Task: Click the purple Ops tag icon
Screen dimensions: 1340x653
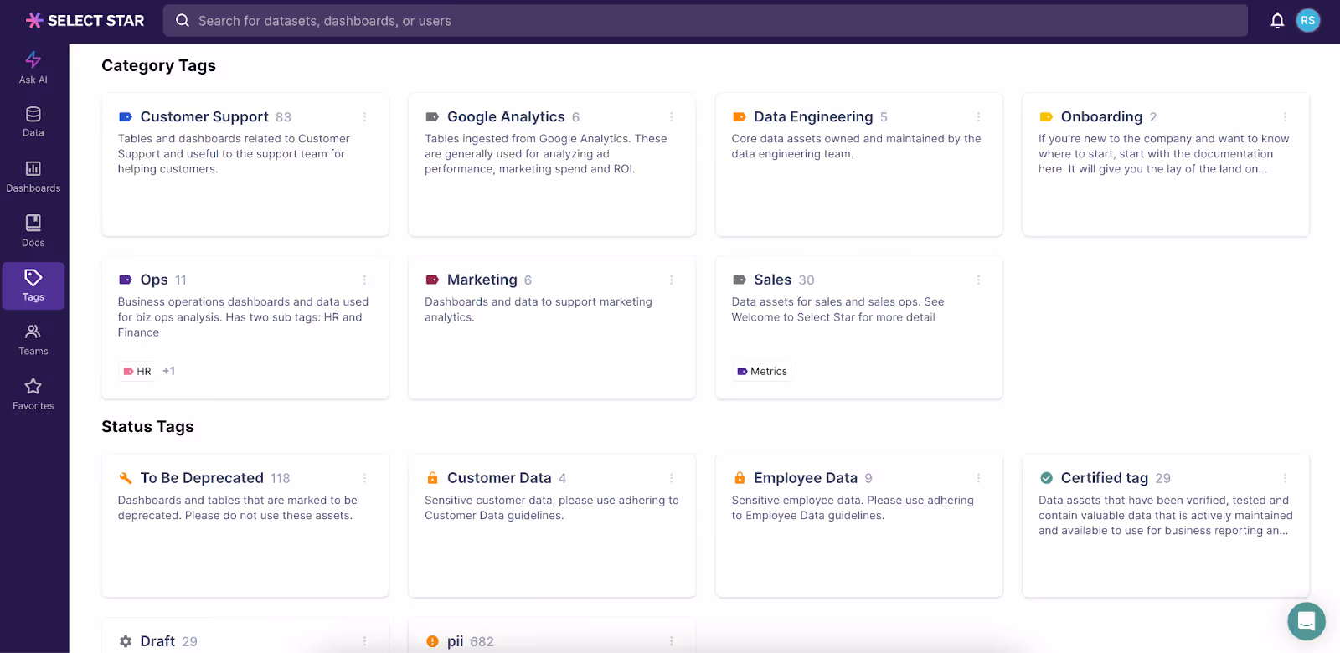Action: 126,280
